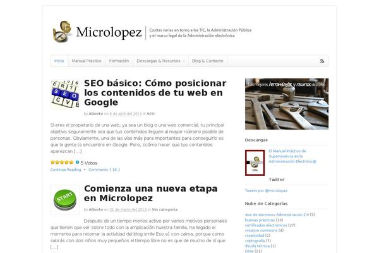Open the Manual Práctico menu item
Viewport: 379px width, 253px height.
point(87,61)
